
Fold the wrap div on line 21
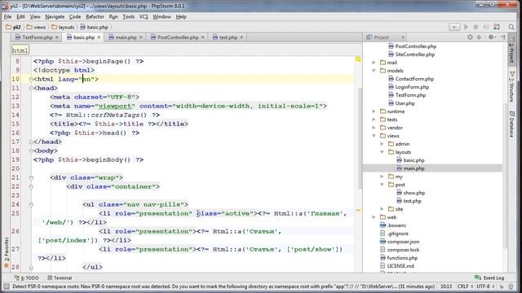pyautogui.click(x=31, y=177)
